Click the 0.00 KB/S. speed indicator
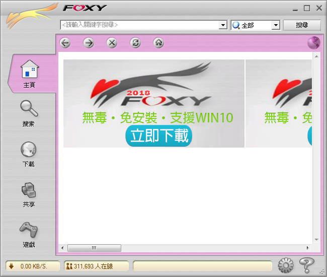327x277 pixels. (34, 266)
